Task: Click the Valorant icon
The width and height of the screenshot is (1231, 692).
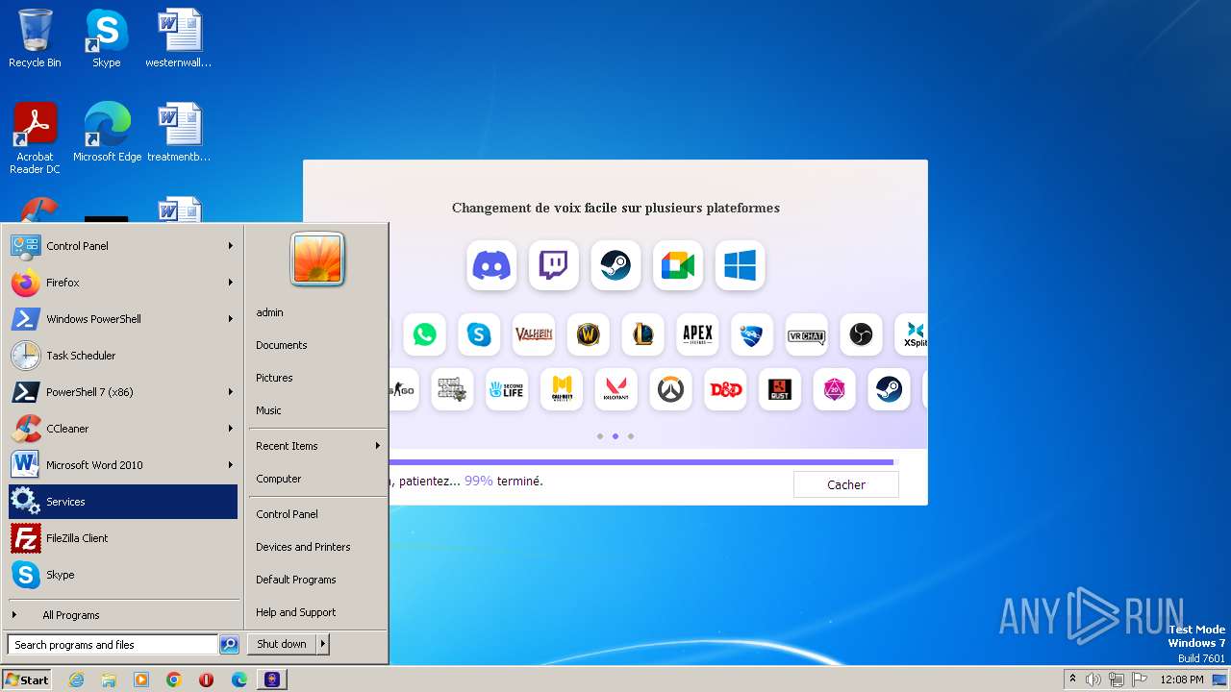Action: coord(615,389)
